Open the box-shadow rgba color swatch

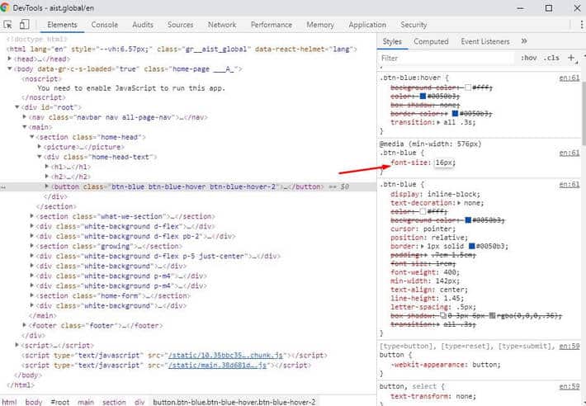click(492, 316)
